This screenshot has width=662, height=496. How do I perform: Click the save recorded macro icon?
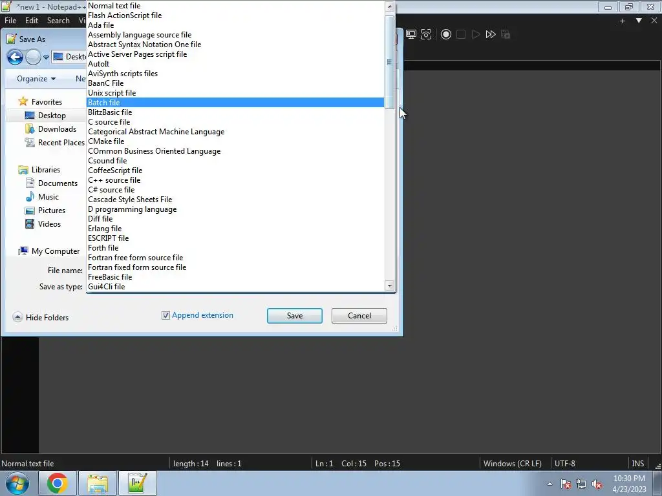point(506,35)
